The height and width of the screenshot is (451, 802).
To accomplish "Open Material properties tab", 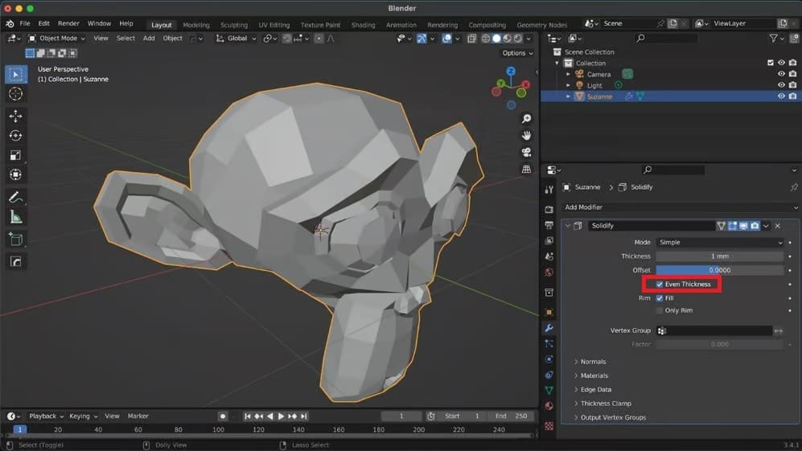I will pyautogui.click(x=549, y=406).
